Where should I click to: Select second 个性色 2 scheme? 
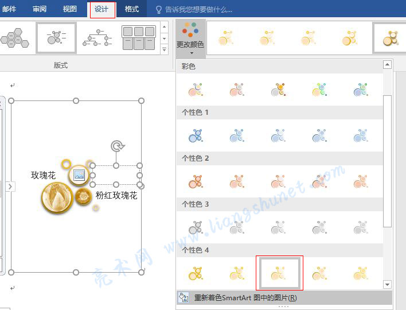click(x=237, y=181)
